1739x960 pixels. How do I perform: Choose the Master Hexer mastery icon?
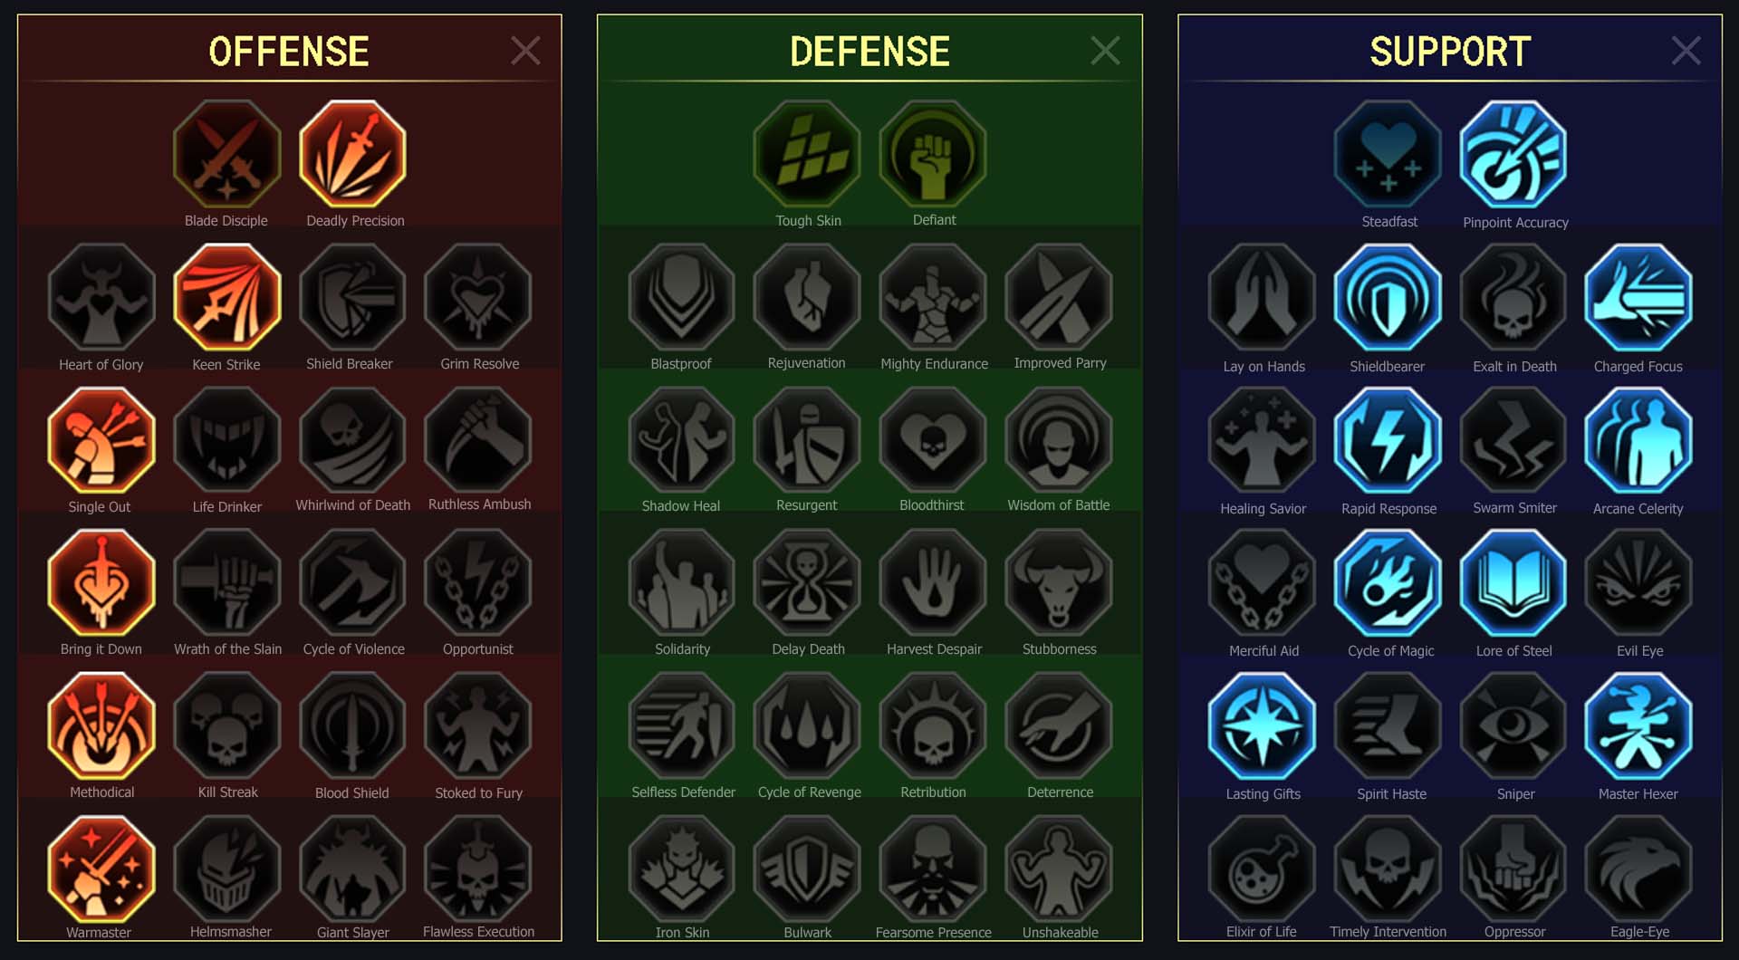(1638, 726)
